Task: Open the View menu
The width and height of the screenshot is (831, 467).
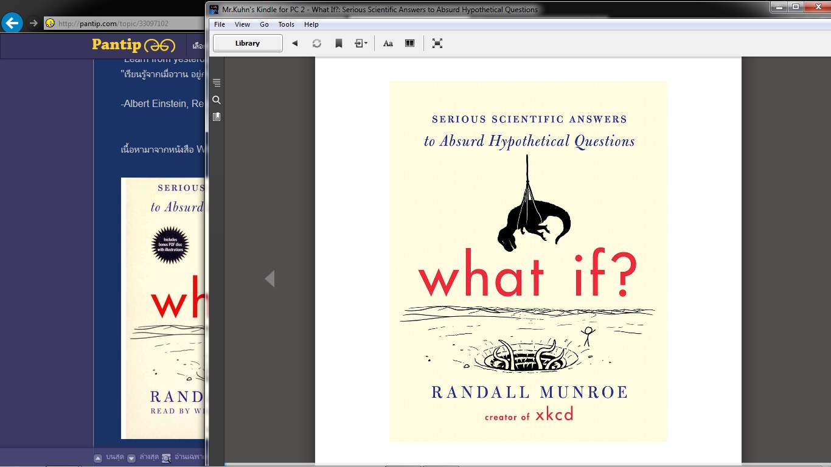Action: pos(242,24)
